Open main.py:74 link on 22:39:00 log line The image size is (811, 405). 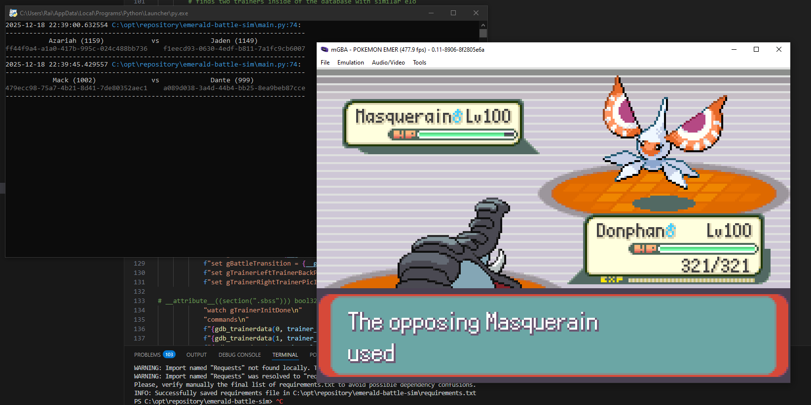point(205,25)
